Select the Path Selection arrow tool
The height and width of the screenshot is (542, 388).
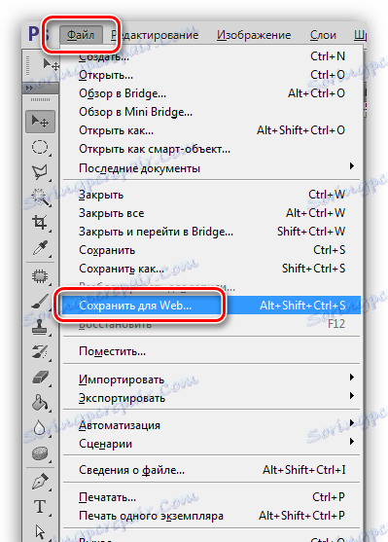[40, 531]
